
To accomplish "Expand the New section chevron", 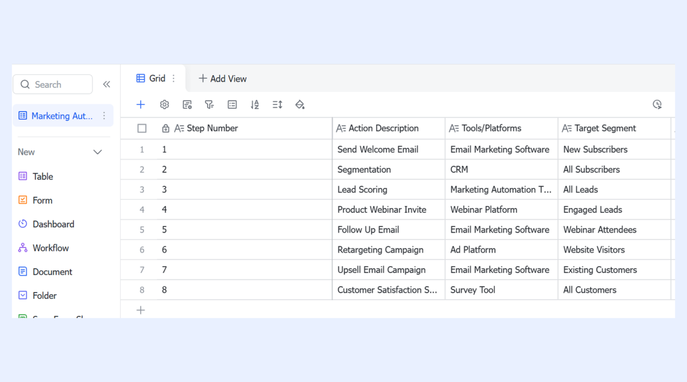I will click(98, 152).
